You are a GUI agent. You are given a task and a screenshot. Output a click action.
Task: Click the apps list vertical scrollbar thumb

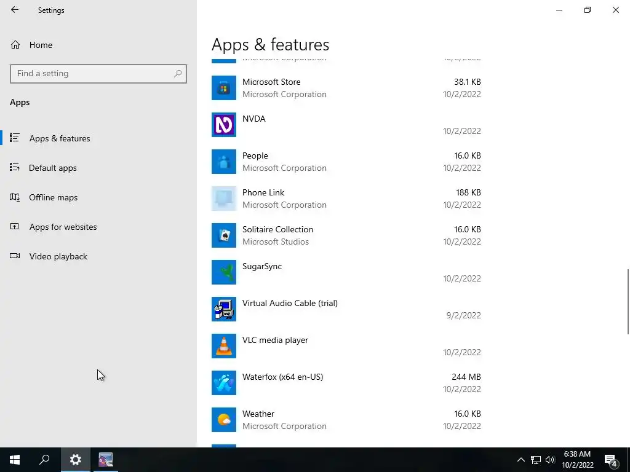click(x=628, y=301)
